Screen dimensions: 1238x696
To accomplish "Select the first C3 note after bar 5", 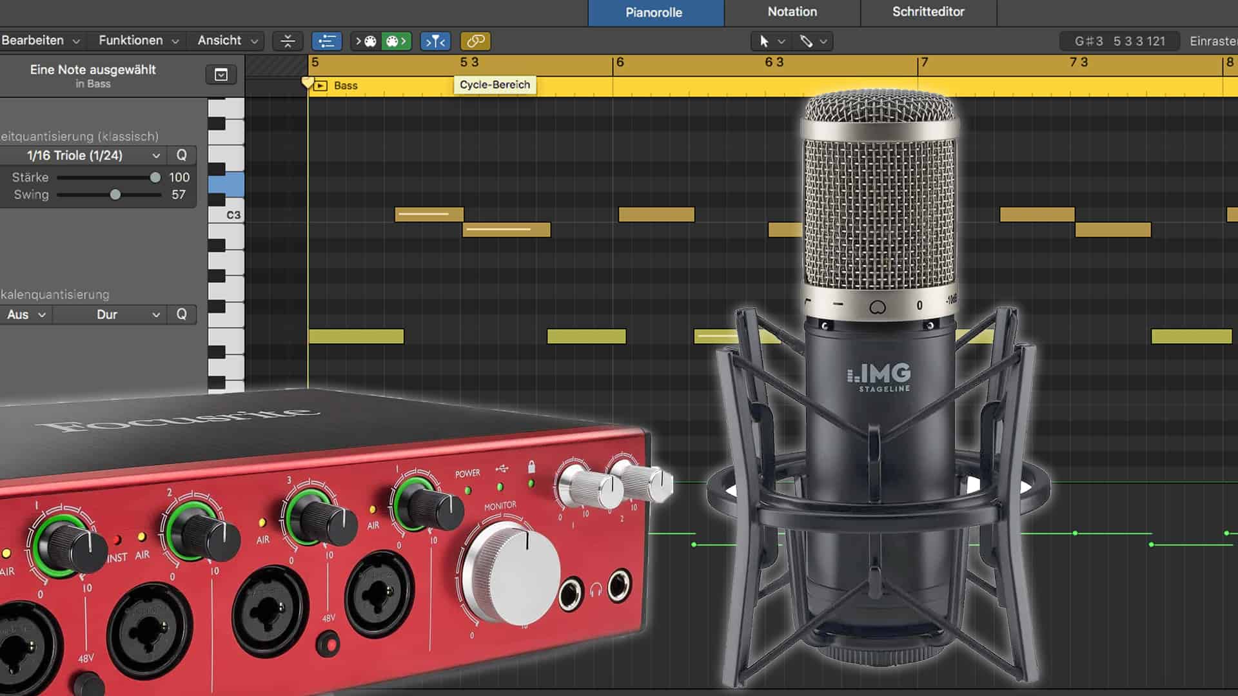I will click(x=429, y=214).
